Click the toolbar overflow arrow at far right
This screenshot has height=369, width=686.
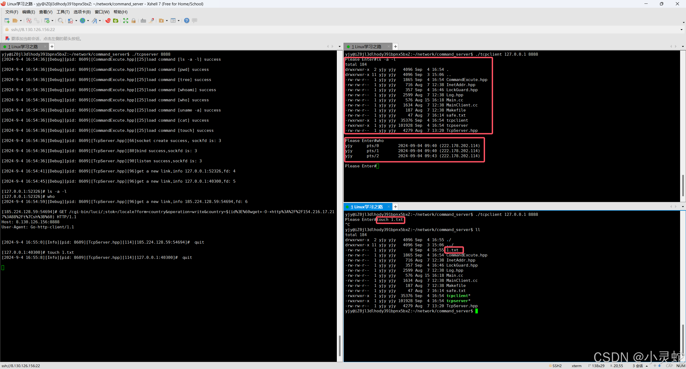point(683,22)
